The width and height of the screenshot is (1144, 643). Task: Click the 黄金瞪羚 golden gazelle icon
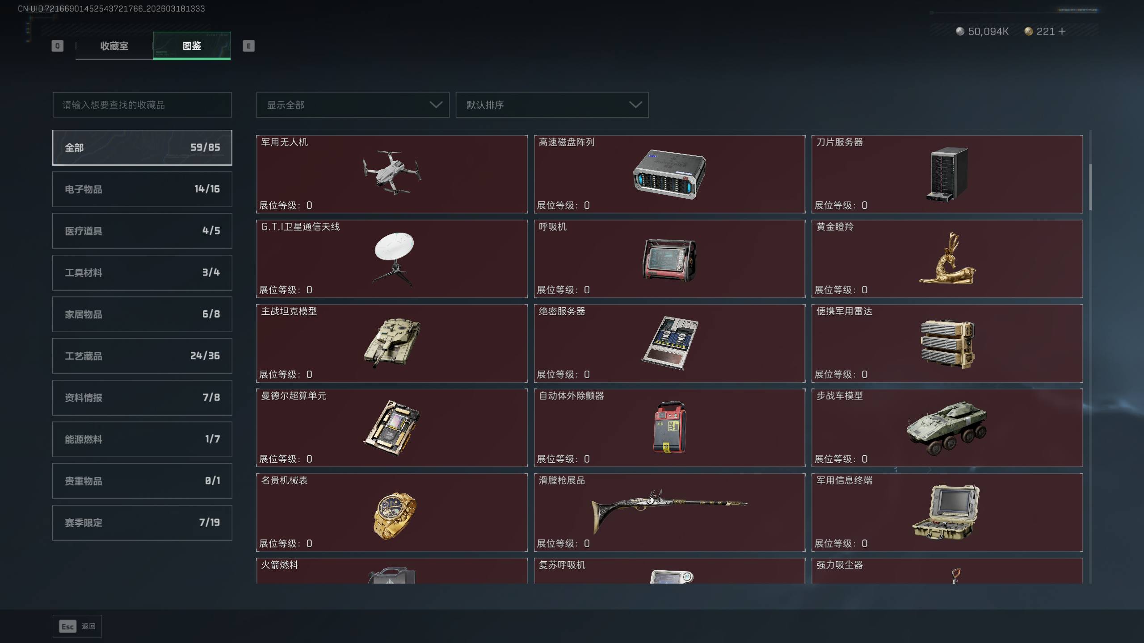click(947, 258)
